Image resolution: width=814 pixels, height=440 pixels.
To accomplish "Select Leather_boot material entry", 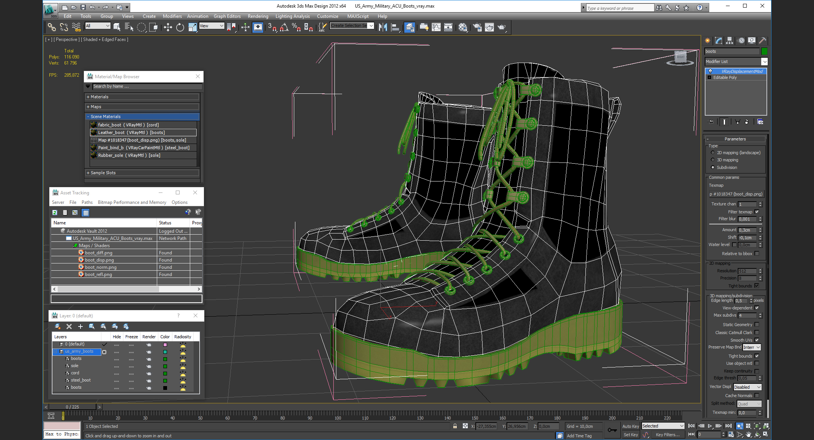I will [x=143, y=132].
